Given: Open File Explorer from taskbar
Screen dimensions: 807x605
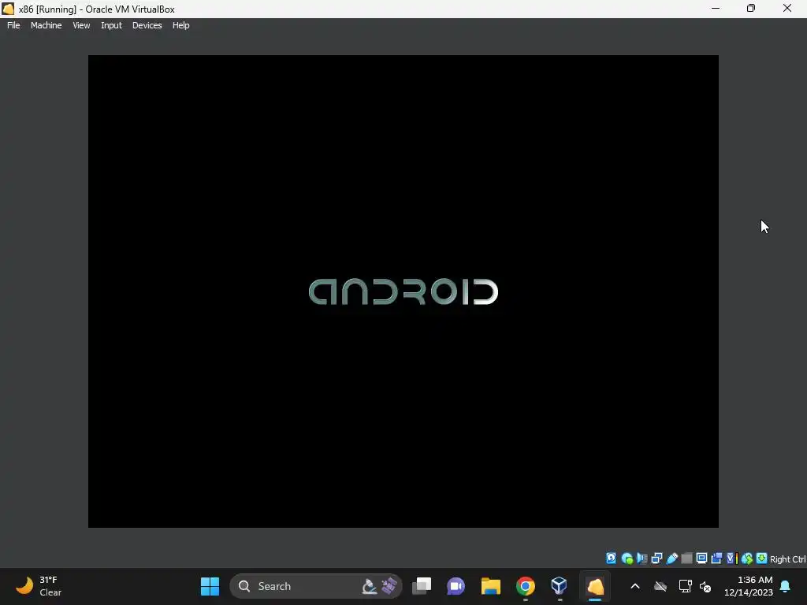Looking at the screenshot, I should pyautogui.click(x=490, y=586).
